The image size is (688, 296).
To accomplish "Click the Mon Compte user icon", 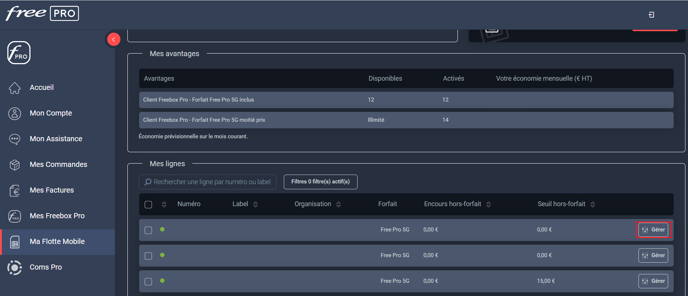I will [x=15, y=113].
